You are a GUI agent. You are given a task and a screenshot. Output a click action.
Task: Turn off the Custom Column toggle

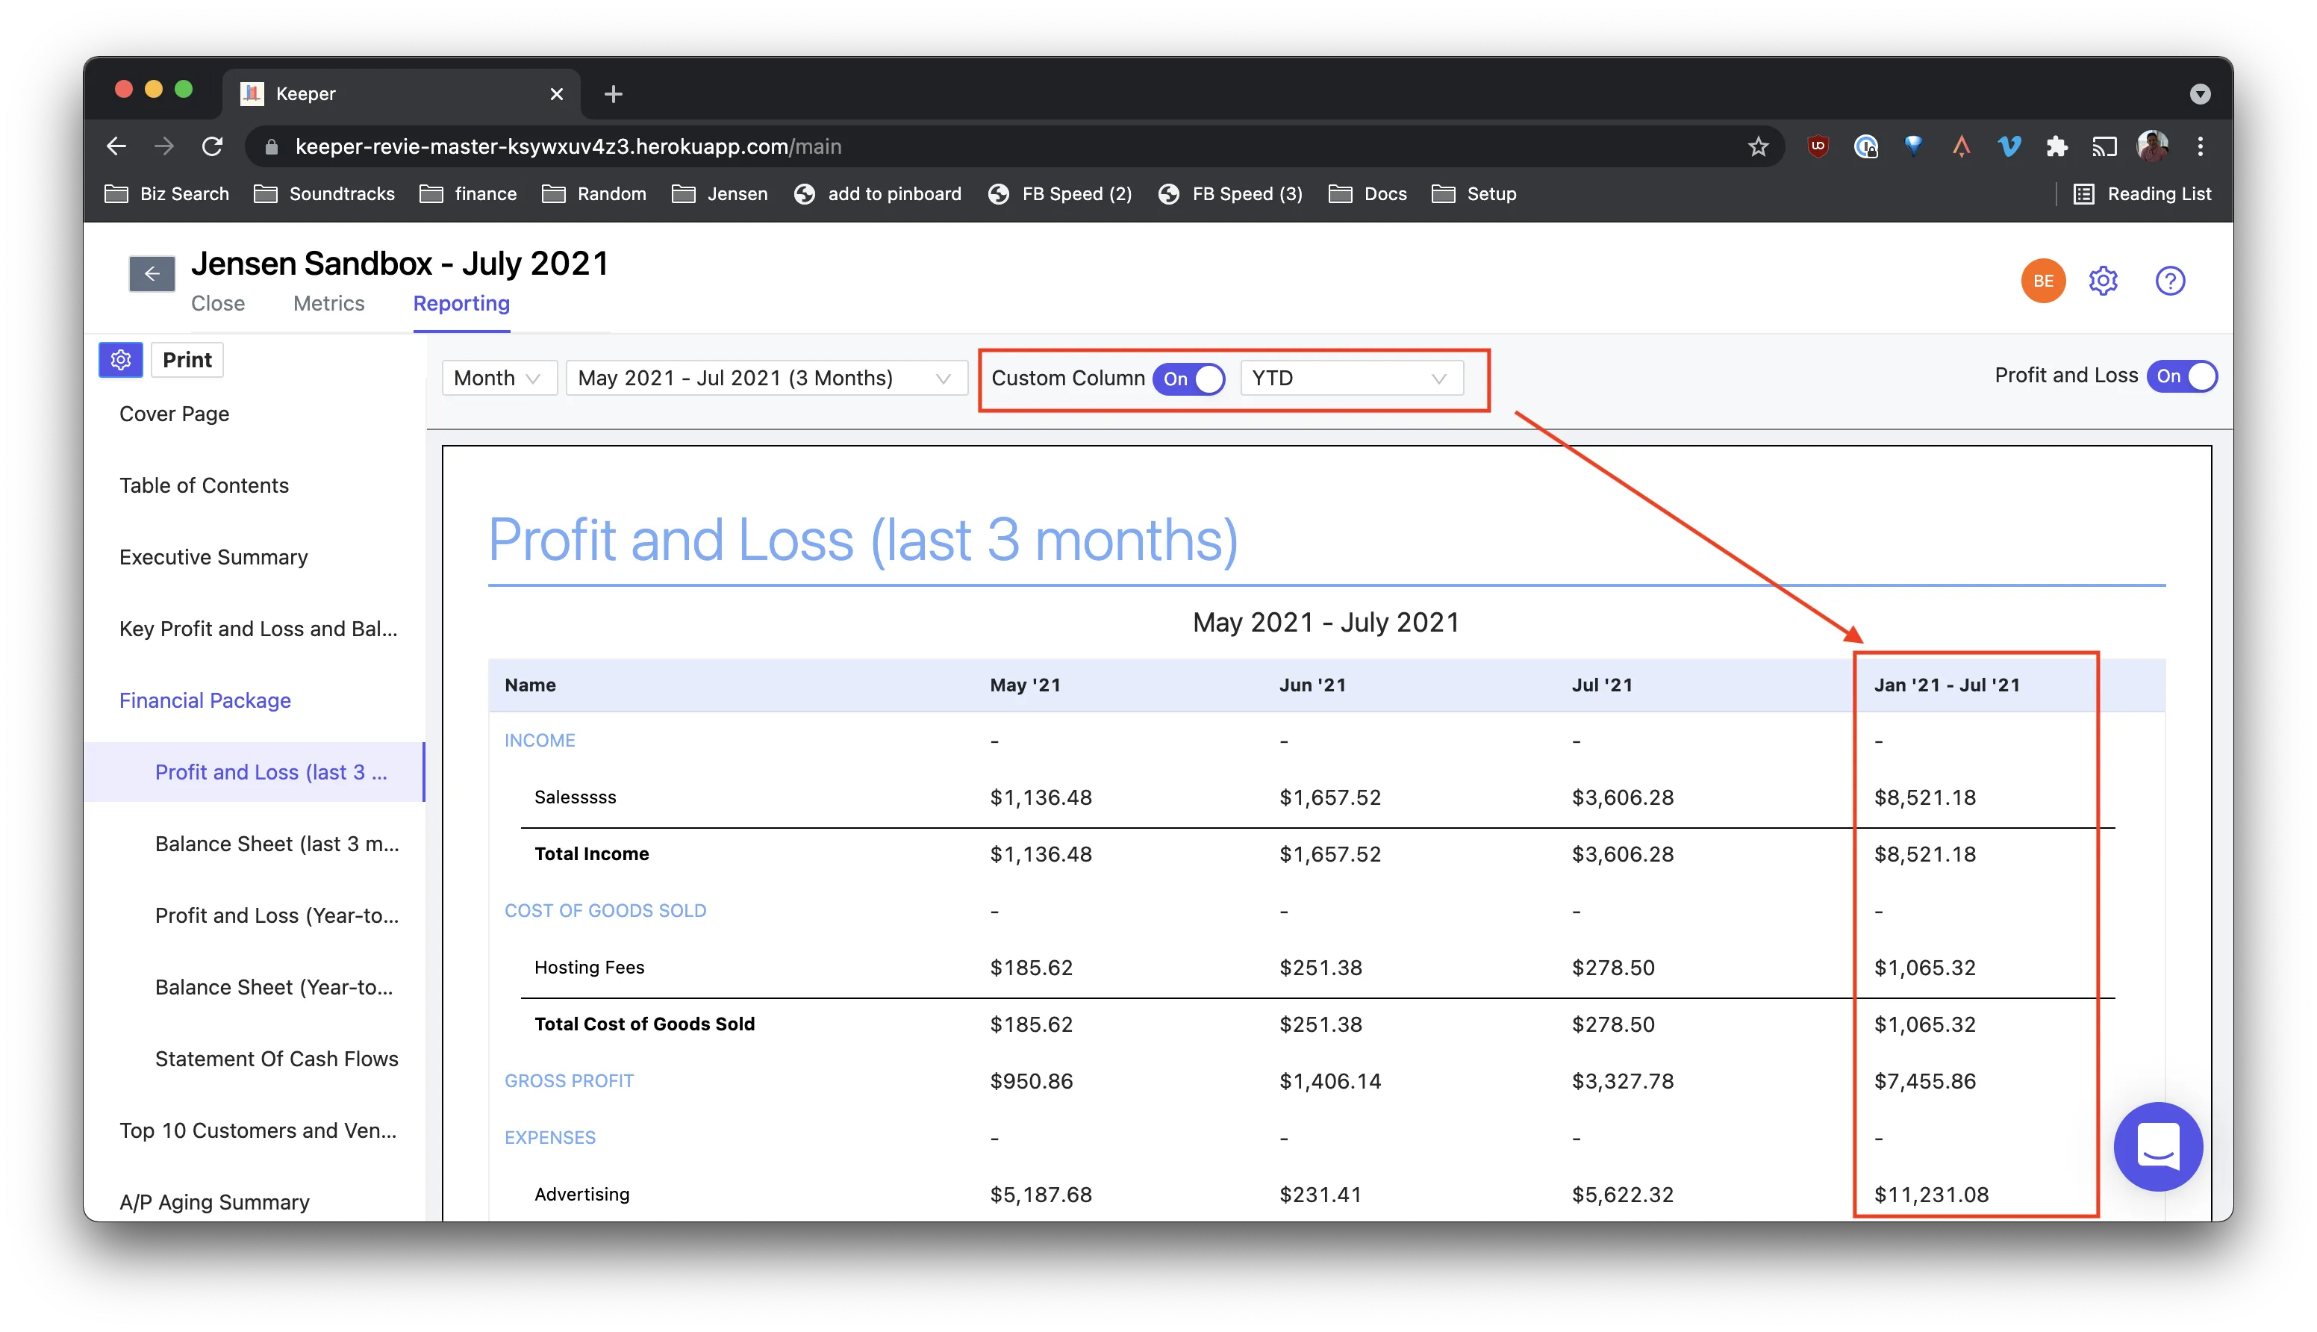pos(1188,379)
